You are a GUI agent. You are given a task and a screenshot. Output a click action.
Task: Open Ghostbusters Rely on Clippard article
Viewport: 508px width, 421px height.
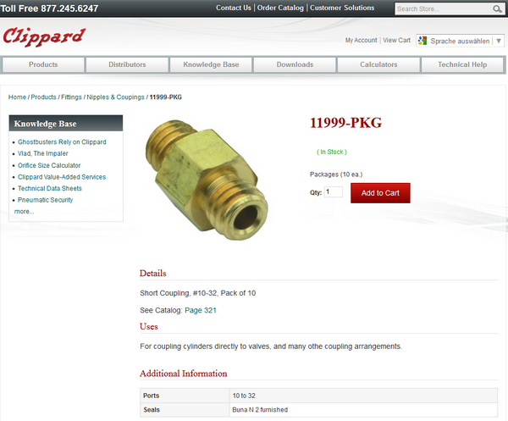[x=62, y=142]
